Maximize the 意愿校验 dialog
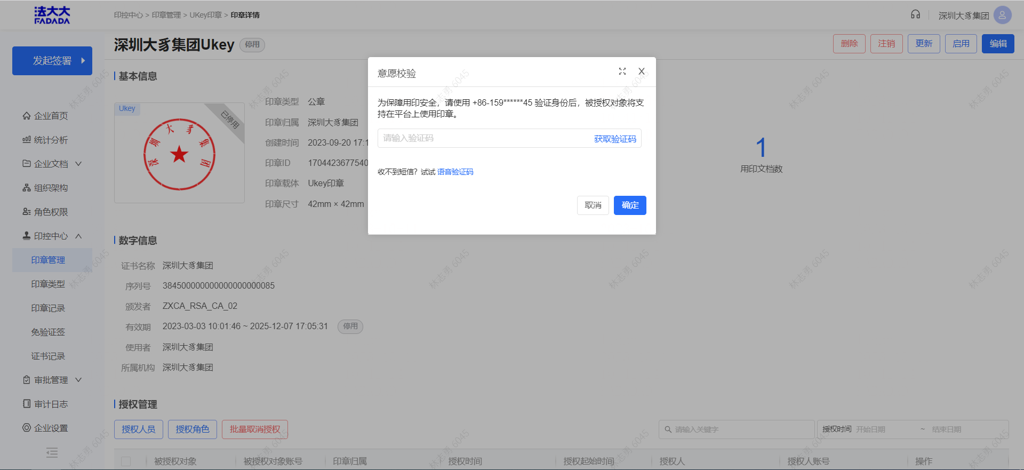This screenshot has height=470, width=1024. pos(622,71)
